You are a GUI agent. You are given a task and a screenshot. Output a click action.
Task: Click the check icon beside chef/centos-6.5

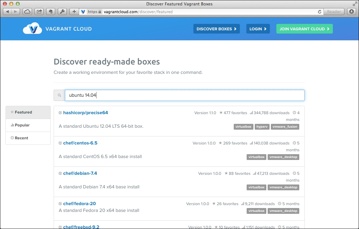pos(60,143)
